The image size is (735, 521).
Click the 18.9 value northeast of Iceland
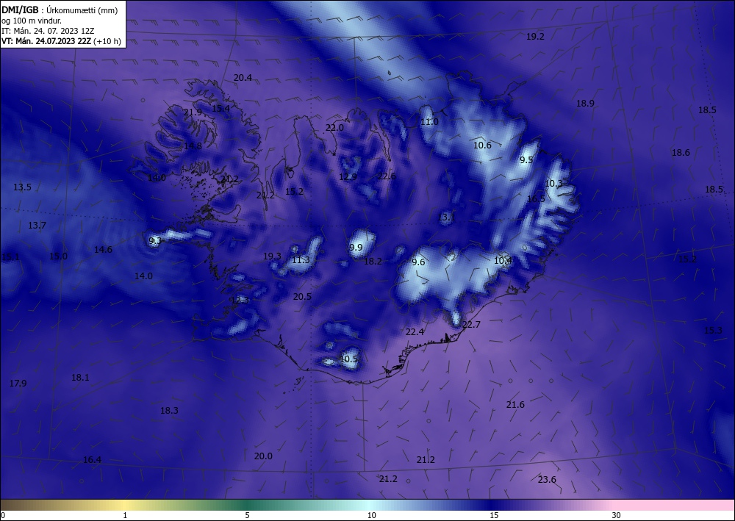(x=585, y=104)
